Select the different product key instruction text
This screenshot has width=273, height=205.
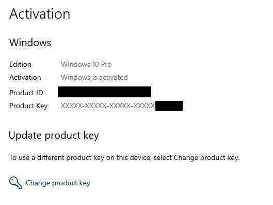coord(124,158)
